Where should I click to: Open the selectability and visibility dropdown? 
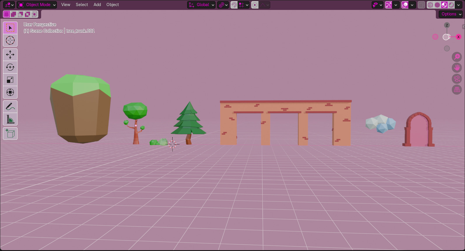pos(377,5)
